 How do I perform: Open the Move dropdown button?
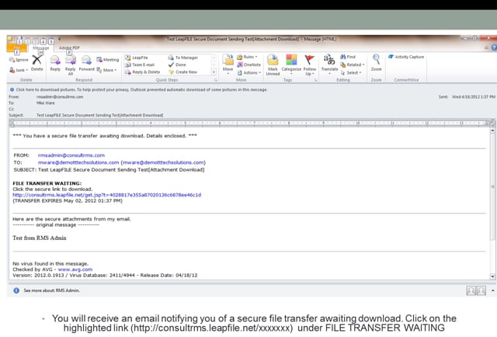(x=228, y=64)
